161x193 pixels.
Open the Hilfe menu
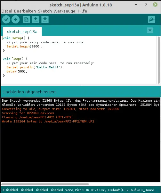tap(82, 11)
